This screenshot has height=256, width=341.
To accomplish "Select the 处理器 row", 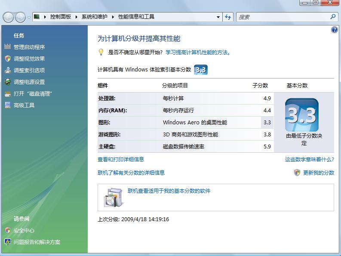I will [185, 99].
